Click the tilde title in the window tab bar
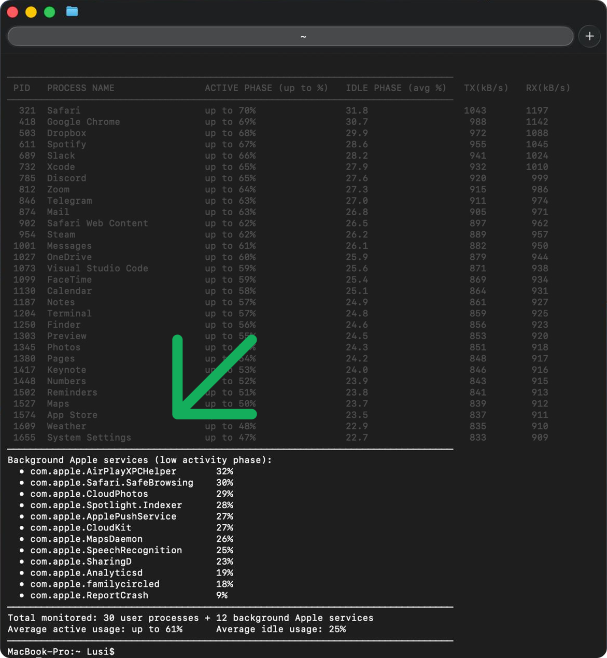 tap(303, 36)
